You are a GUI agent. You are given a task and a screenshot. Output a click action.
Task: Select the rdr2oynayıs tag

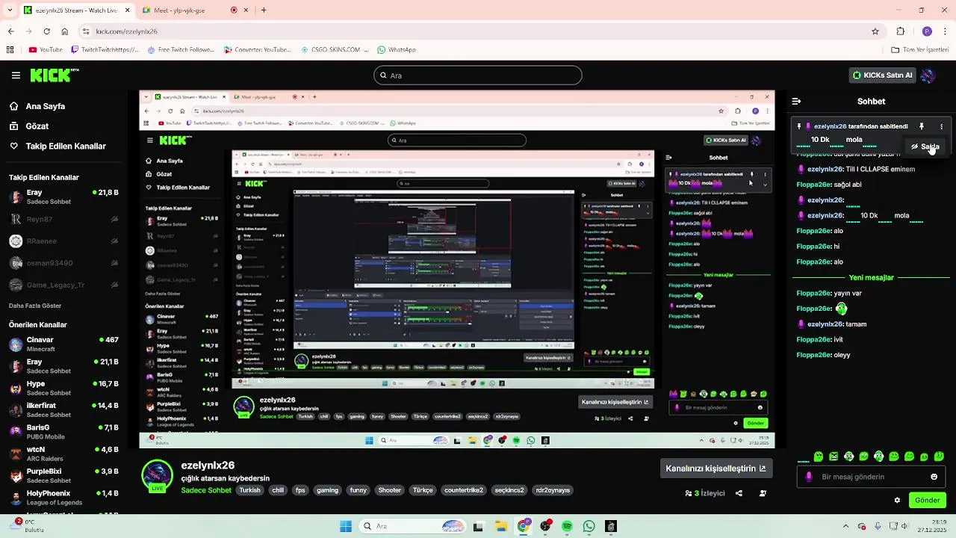(553, 490)
